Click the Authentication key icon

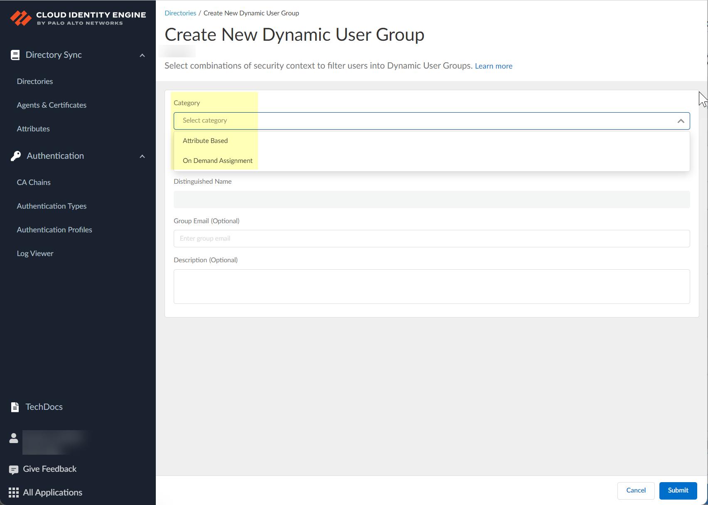click(x=16, y=156)
